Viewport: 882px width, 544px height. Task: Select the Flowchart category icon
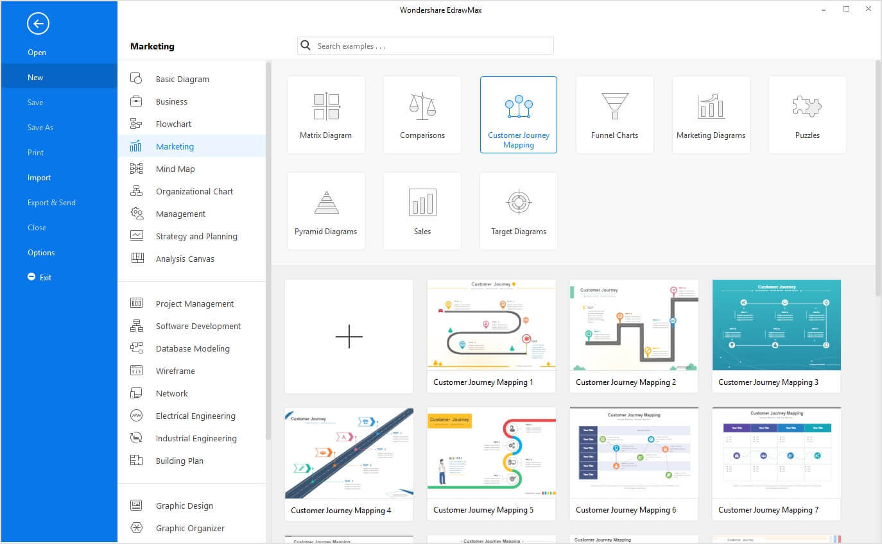(x=136, y=124)
